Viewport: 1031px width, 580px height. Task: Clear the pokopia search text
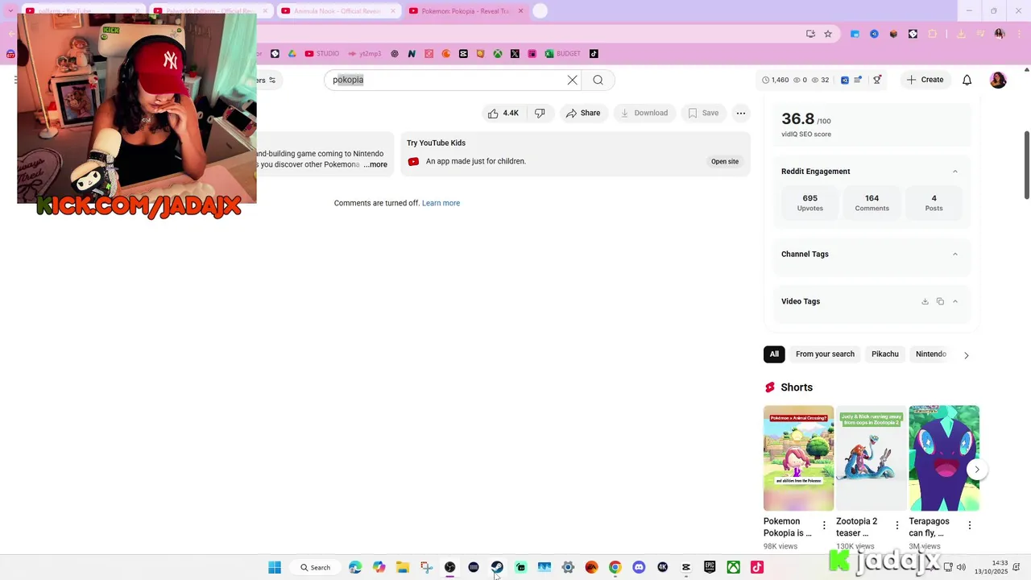(572, 80)
